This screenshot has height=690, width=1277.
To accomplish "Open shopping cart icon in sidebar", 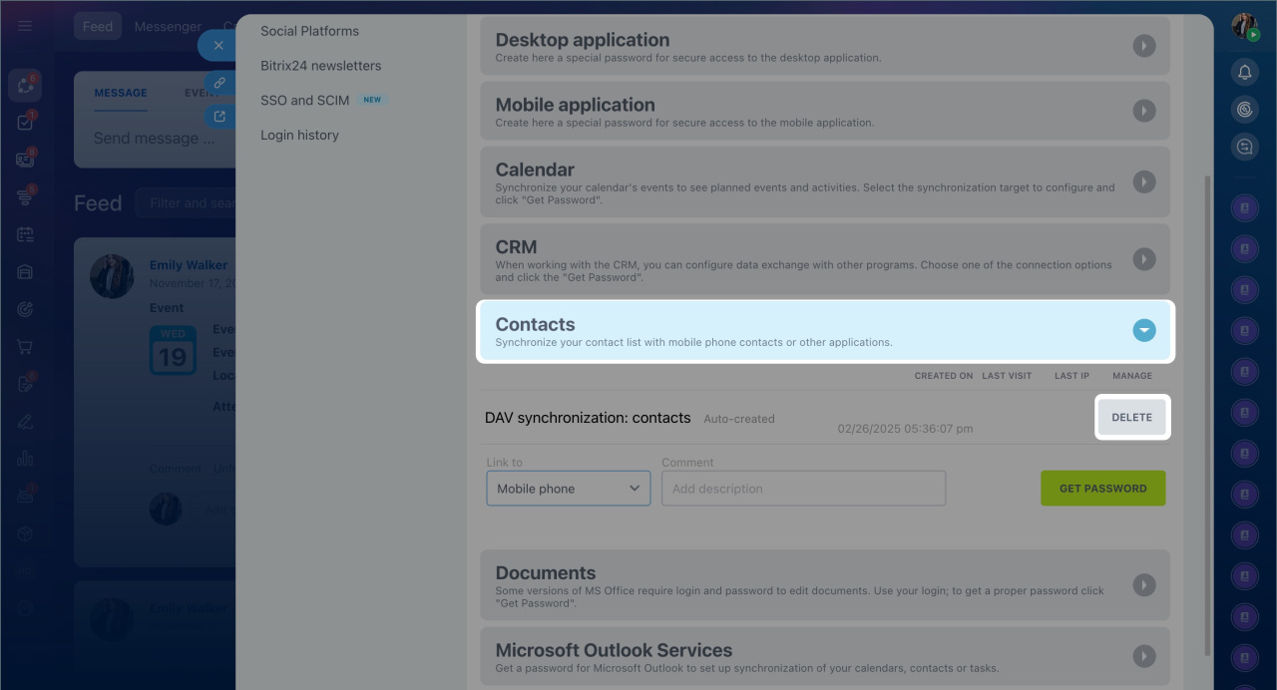I will (x=25, y=347).
